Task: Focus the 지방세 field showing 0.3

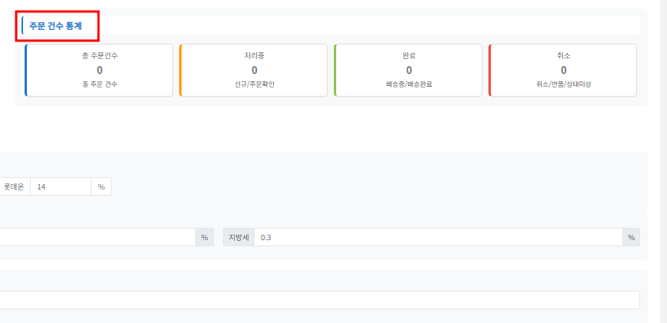Action: (439, 237)
